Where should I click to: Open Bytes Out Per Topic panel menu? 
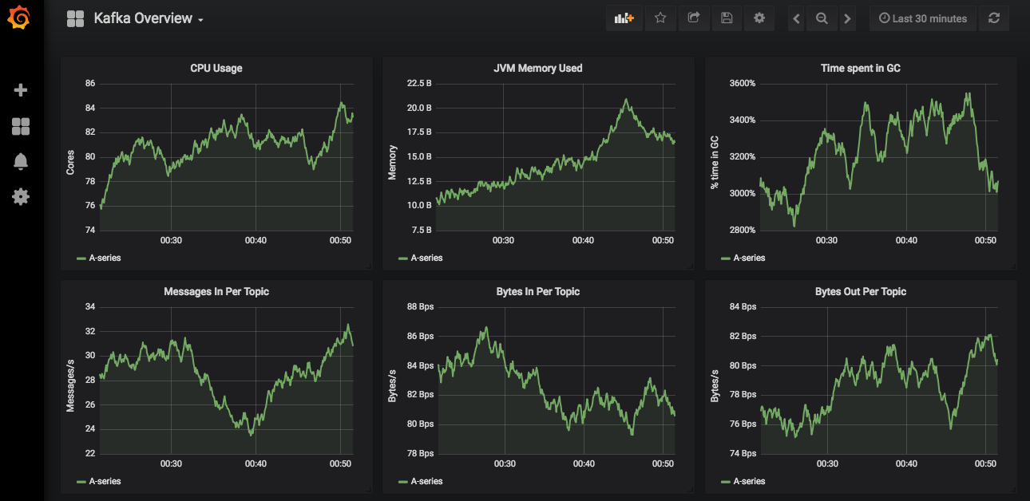point(861,292)
